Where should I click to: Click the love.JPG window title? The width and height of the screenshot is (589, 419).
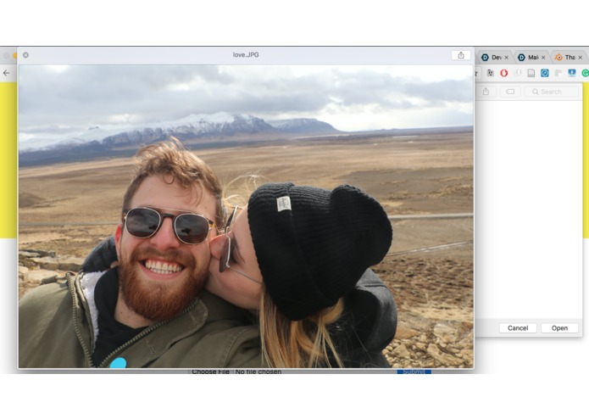pos(246,55)
